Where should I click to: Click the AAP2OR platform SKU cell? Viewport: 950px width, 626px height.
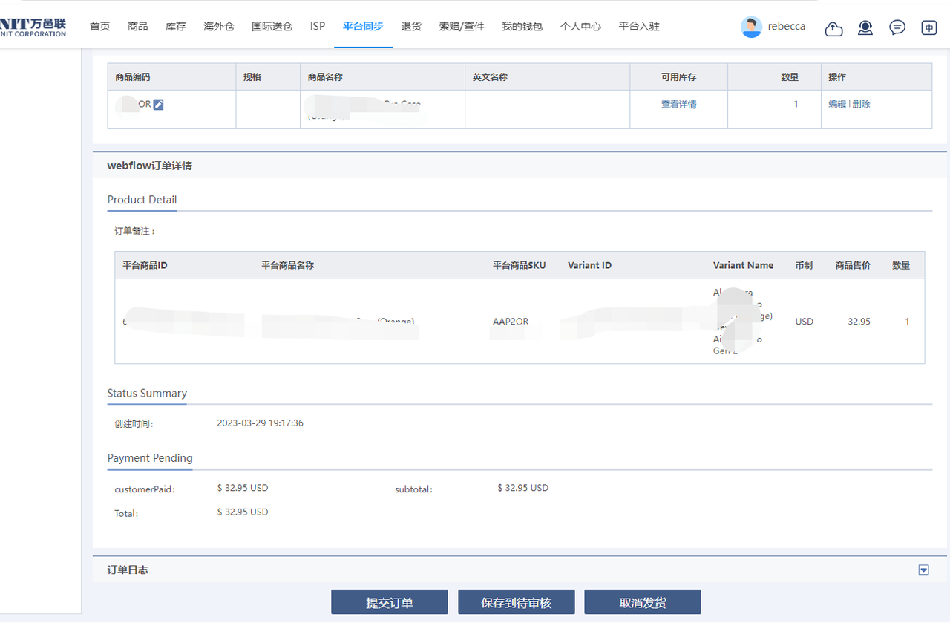(511, 322)
